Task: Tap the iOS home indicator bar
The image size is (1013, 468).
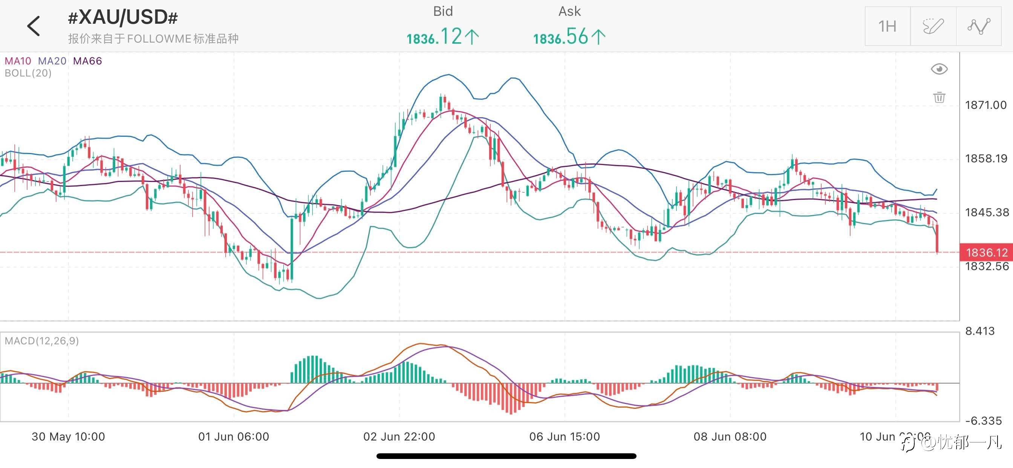Action: [506, 456]
